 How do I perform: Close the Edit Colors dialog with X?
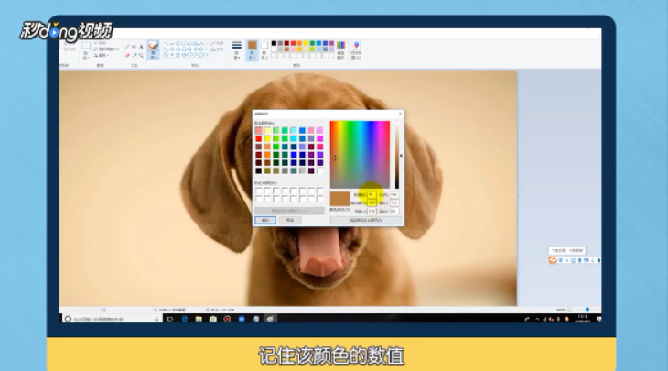[400, 114]
